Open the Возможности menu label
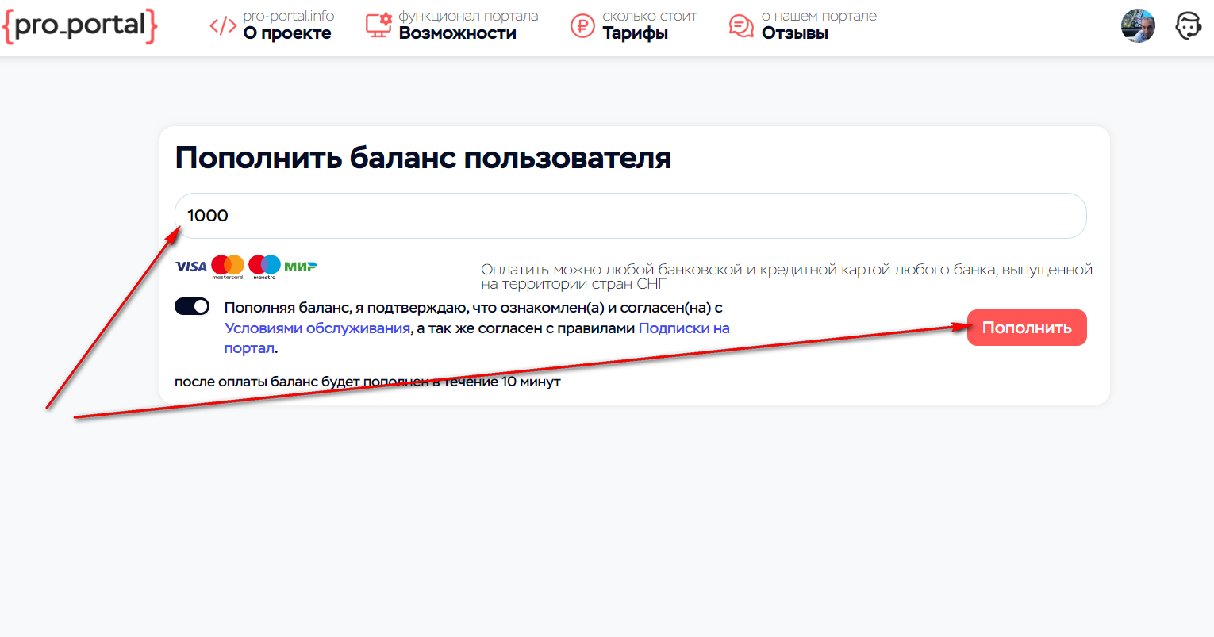The image size is (1214, 637). coord(457,33)
